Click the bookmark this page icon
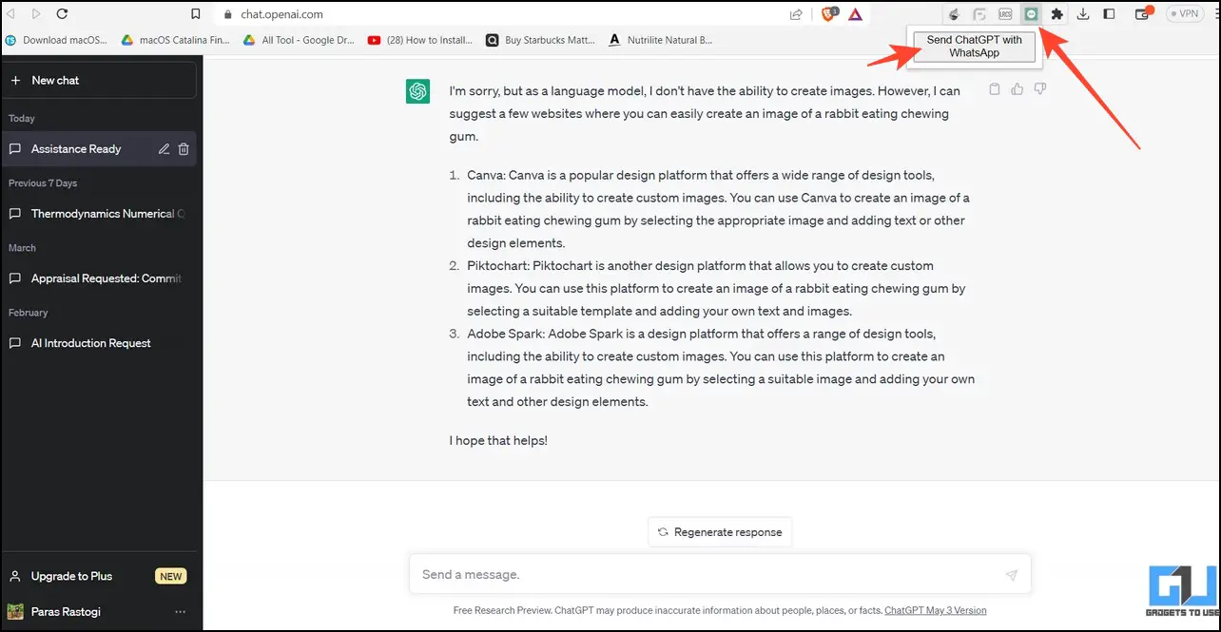1221x632 pixels. click(196, 14)
